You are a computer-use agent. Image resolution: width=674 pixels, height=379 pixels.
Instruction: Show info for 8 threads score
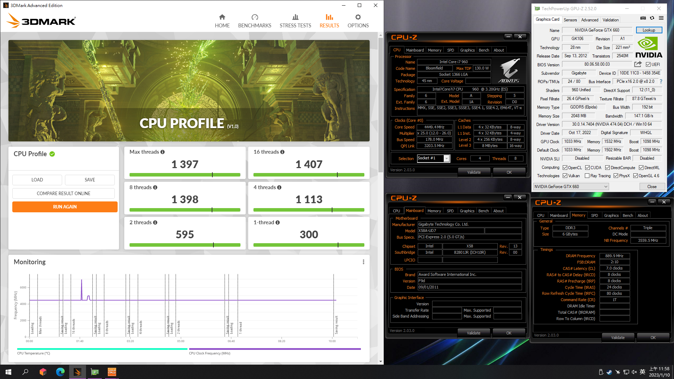click(x=155, y=187)
